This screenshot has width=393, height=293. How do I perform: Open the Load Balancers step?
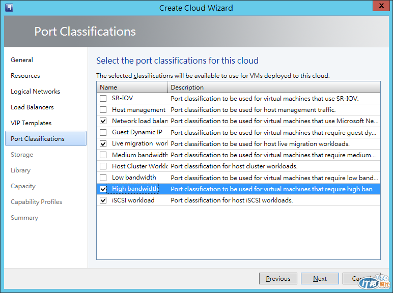coord(32,107)
